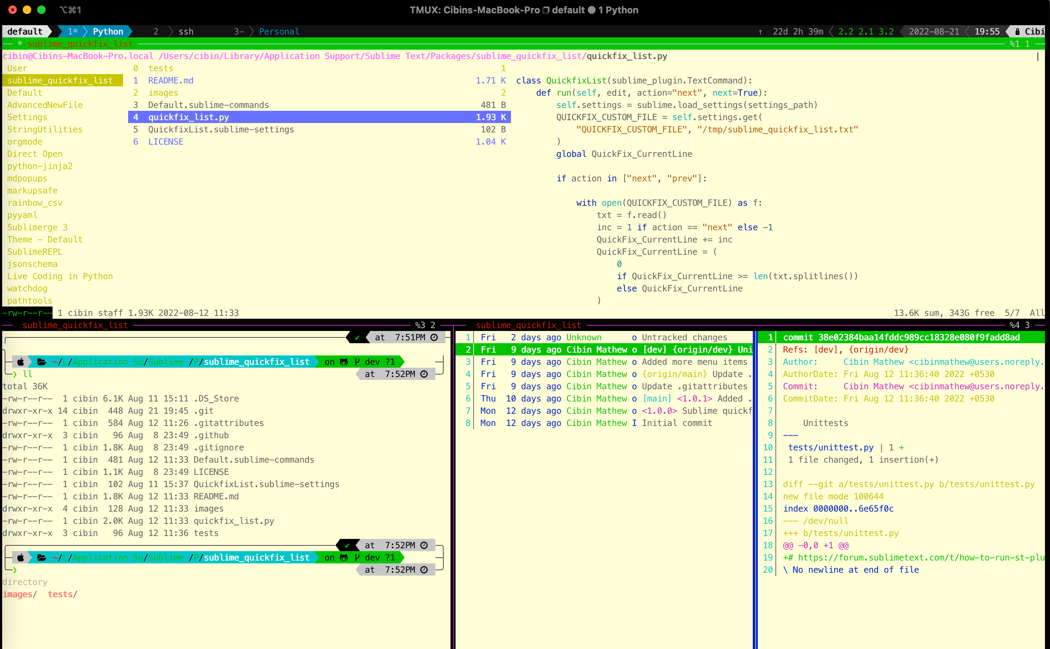
Task: Click the uptime up-arrow icon in the status bar
Action: [x=760, y=31]
